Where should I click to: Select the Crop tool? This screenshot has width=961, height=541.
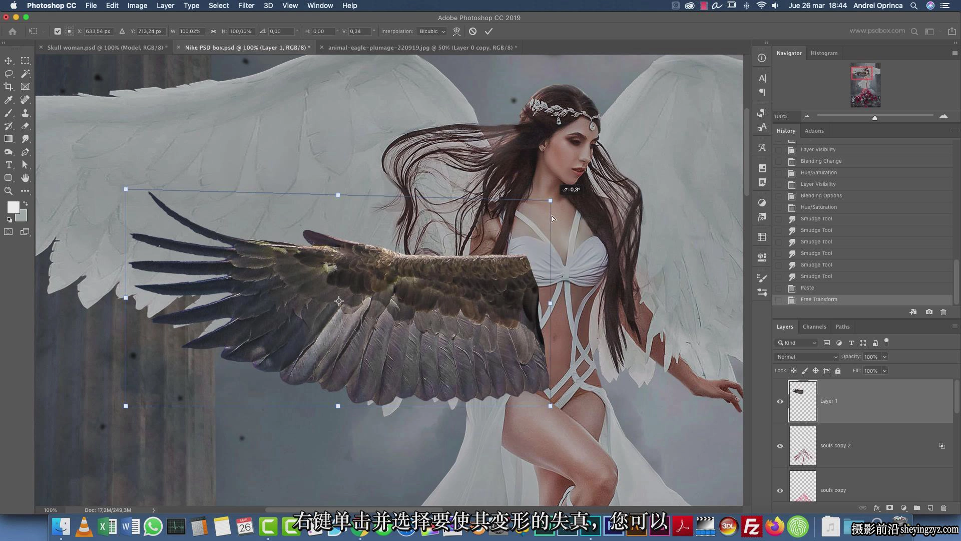pyautogui.click(x=9, y=87)
